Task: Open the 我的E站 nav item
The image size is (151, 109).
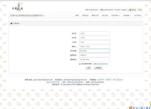Action: (x=85, y=15)
